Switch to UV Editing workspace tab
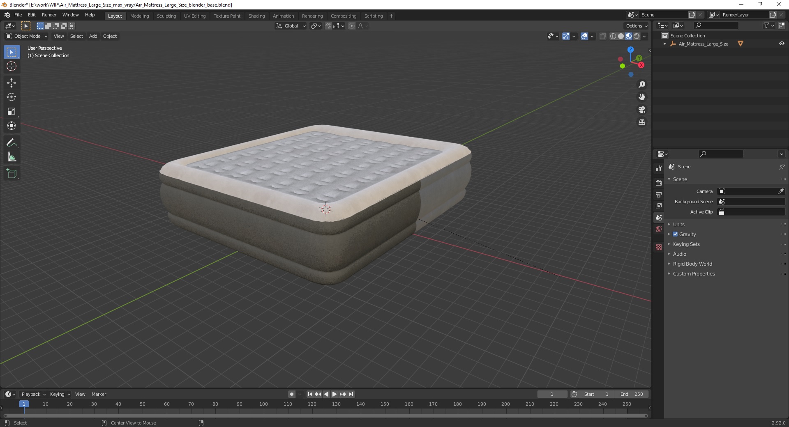The height and width of the screenshot is (427, 789). (x=195, y=16)
